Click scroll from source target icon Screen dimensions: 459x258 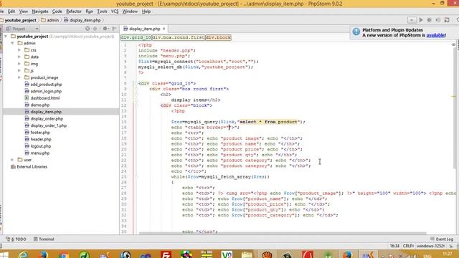[x=87, y=29]
